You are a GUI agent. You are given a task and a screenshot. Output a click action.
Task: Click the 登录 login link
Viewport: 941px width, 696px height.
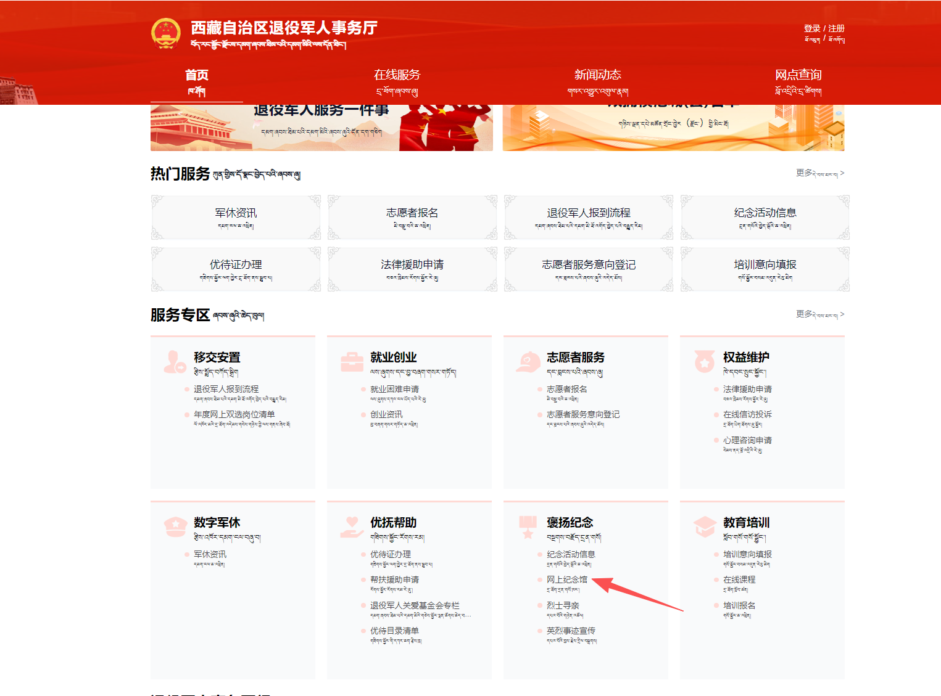(x=811, y=28)
